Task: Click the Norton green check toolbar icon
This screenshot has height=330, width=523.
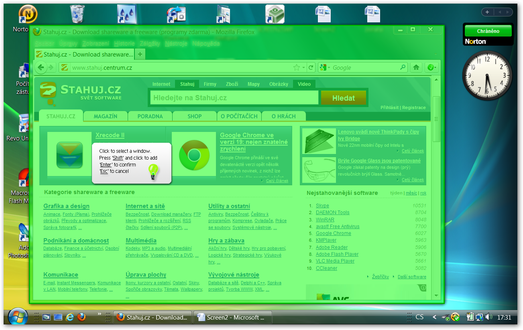Action: 430,67
